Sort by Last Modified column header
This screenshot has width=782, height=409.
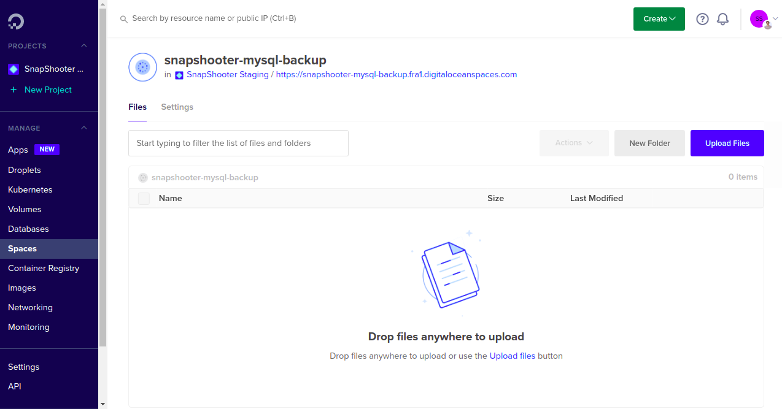[597, 198]
